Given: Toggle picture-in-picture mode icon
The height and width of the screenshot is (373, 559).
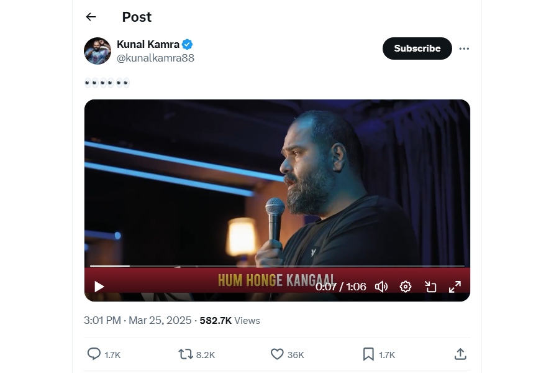Looking at the screenshot, I should 430,287.
